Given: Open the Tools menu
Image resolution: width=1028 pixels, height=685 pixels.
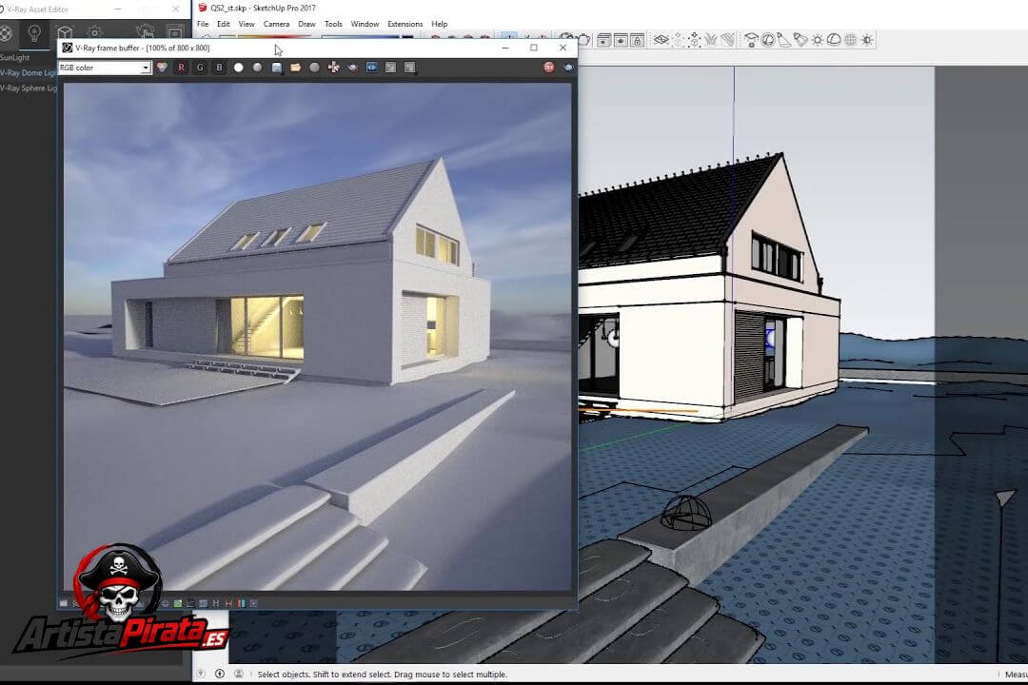Looking at the screenshot, I should click(x=333, y=24).
